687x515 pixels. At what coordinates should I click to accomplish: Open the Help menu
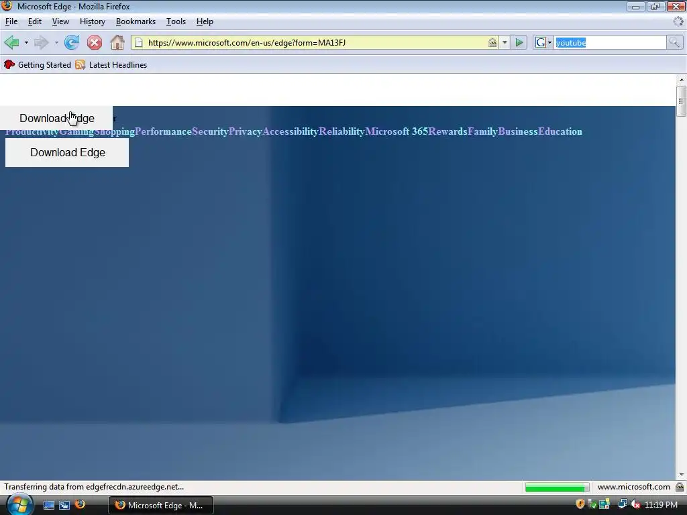pyautogui.click(x=205, y=21)
